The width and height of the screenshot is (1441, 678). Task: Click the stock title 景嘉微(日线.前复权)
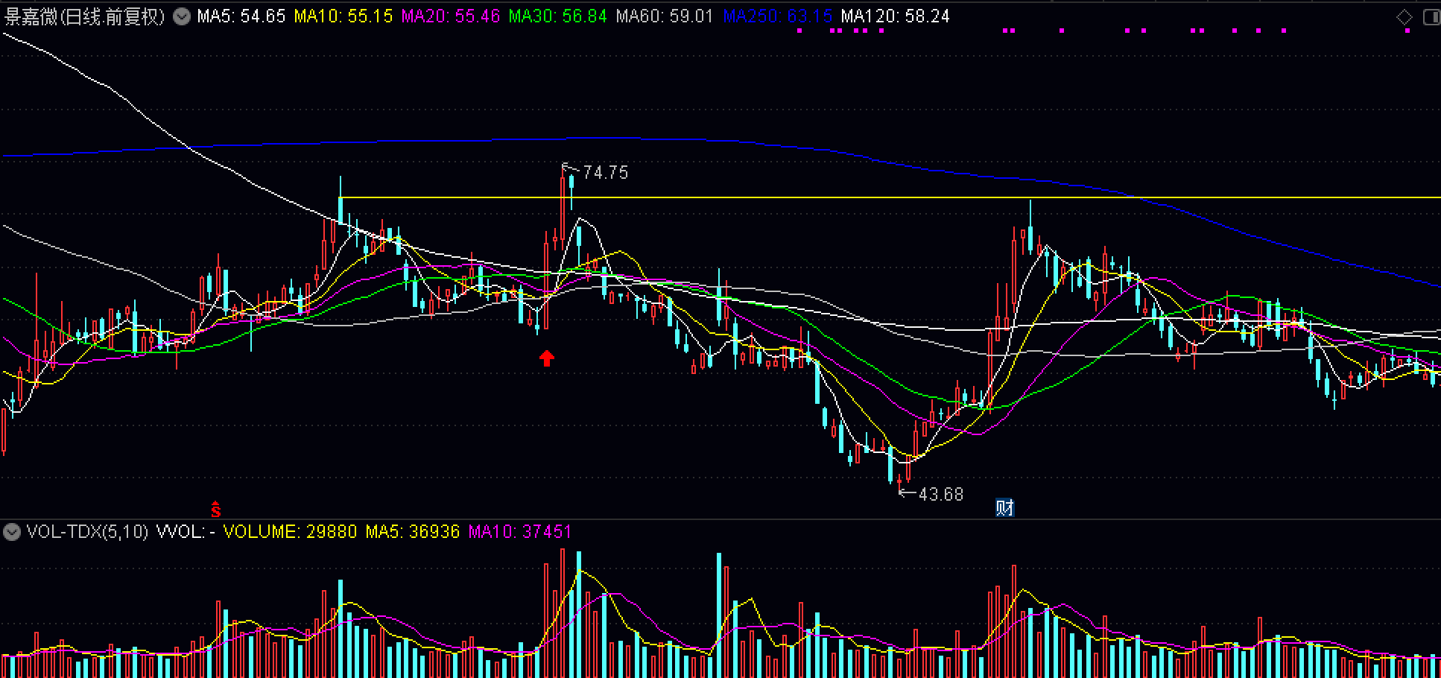point(84,16)
